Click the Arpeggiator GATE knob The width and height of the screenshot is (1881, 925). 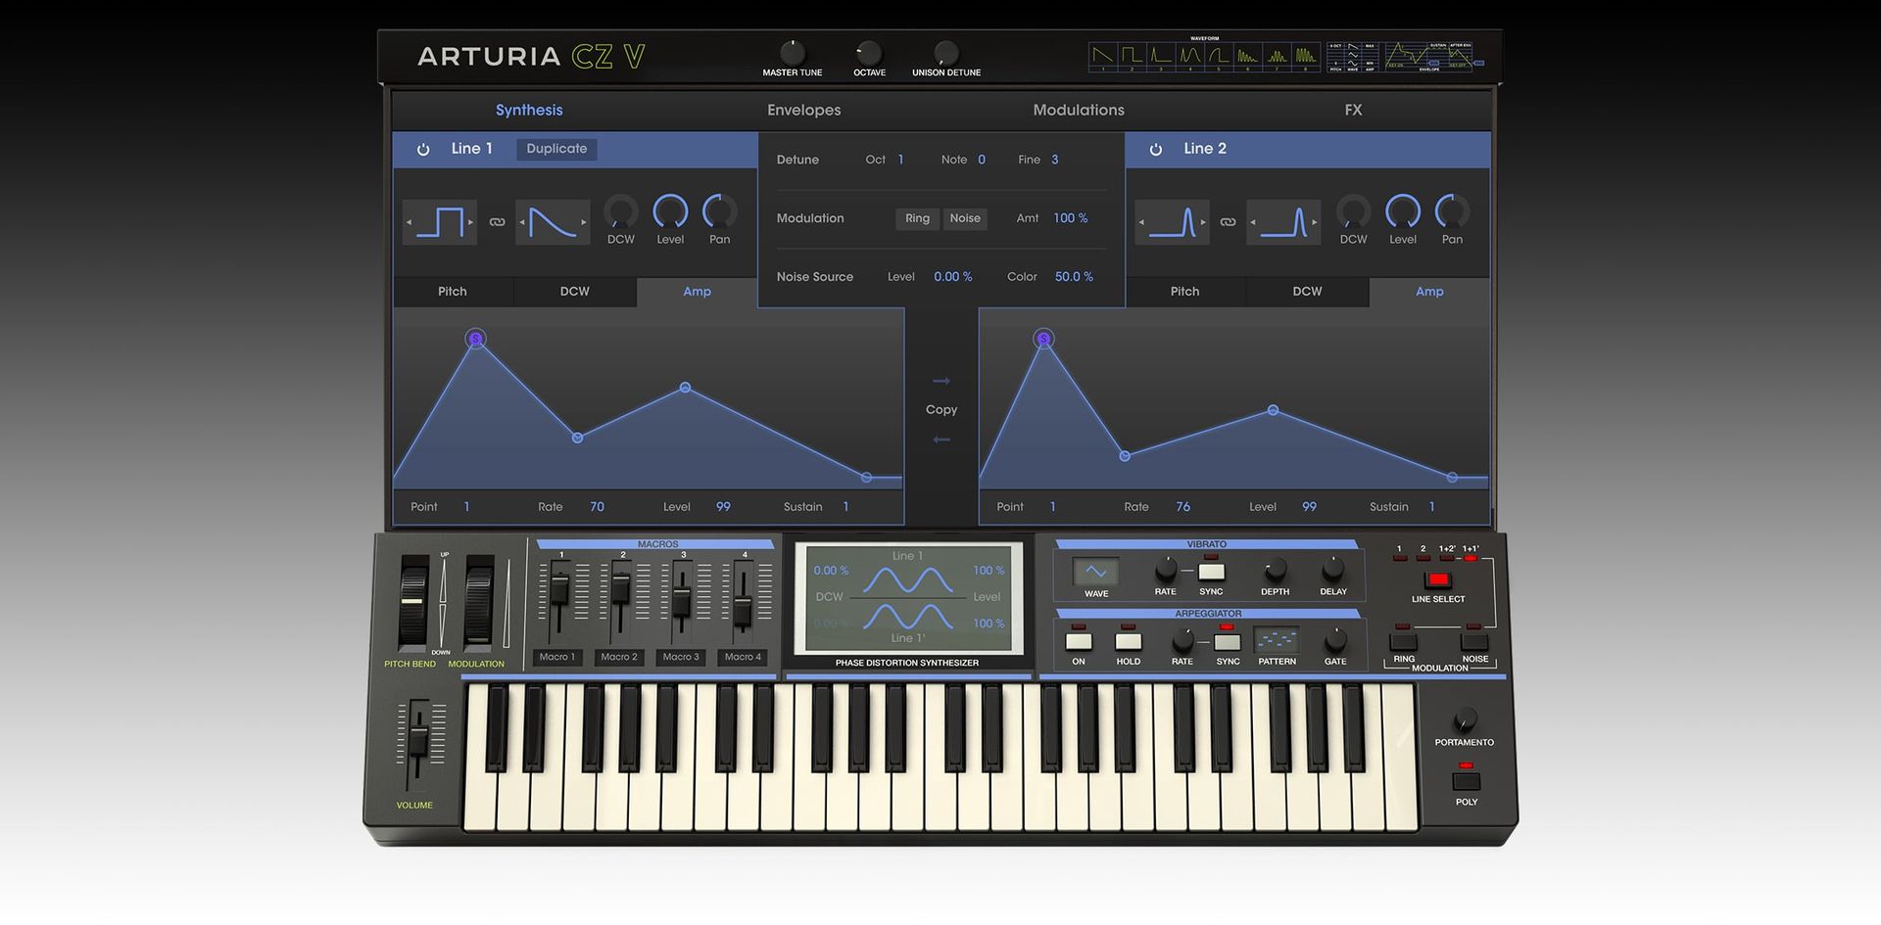click(x=1335, y=641)
